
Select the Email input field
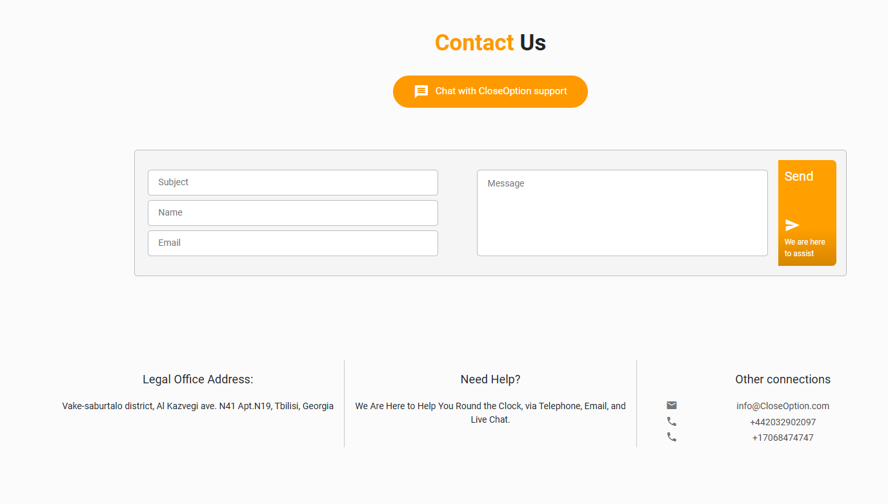pyautogui.click(x=293, y=243)
